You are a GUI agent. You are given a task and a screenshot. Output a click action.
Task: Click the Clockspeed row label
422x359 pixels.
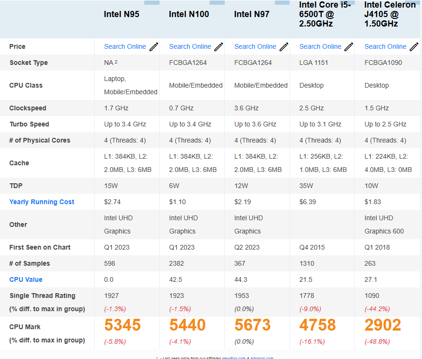28,108
